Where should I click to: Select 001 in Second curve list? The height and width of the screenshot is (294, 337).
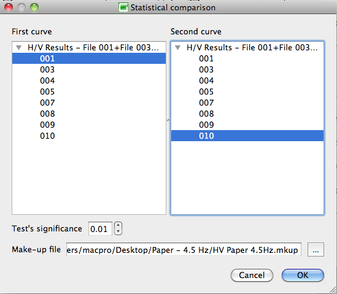pos(247,58)
